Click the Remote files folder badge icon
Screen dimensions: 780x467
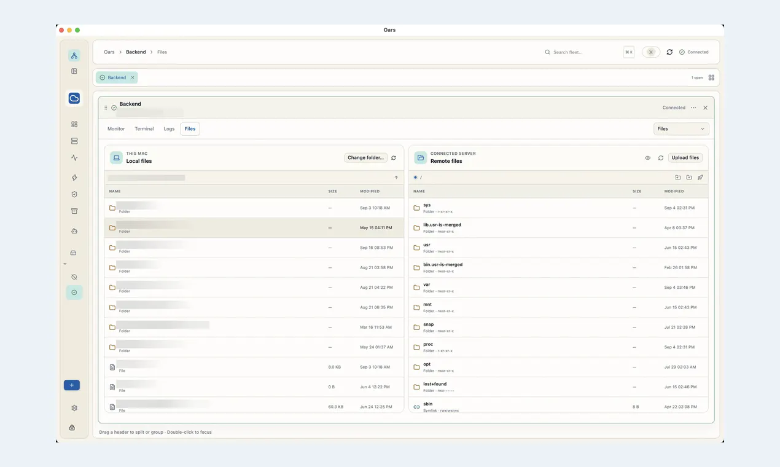click(421, 158)
